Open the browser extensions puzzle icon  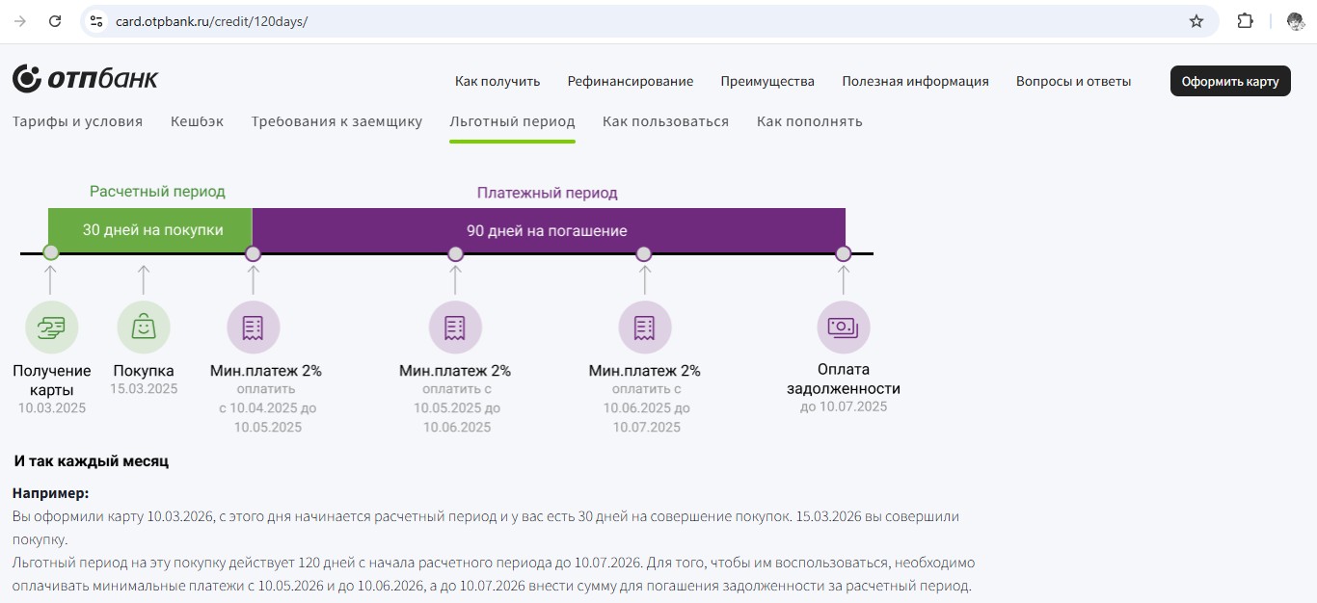(1245, 21)
